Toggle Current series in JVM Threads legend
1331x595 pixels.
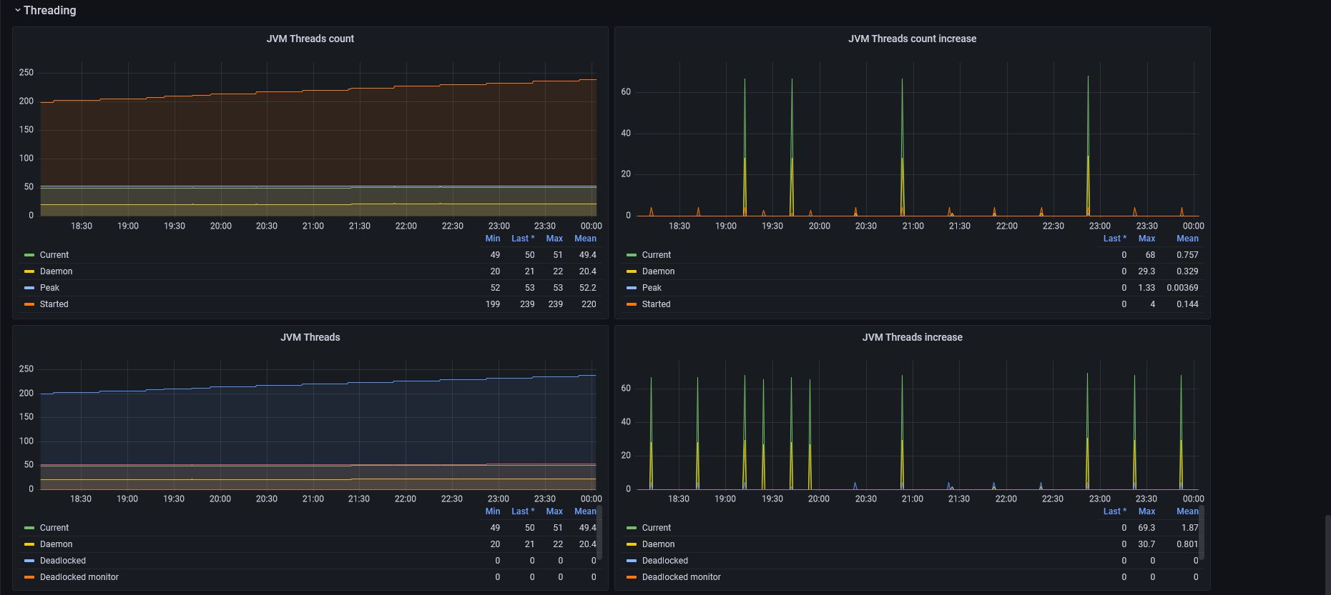[54, 528]
